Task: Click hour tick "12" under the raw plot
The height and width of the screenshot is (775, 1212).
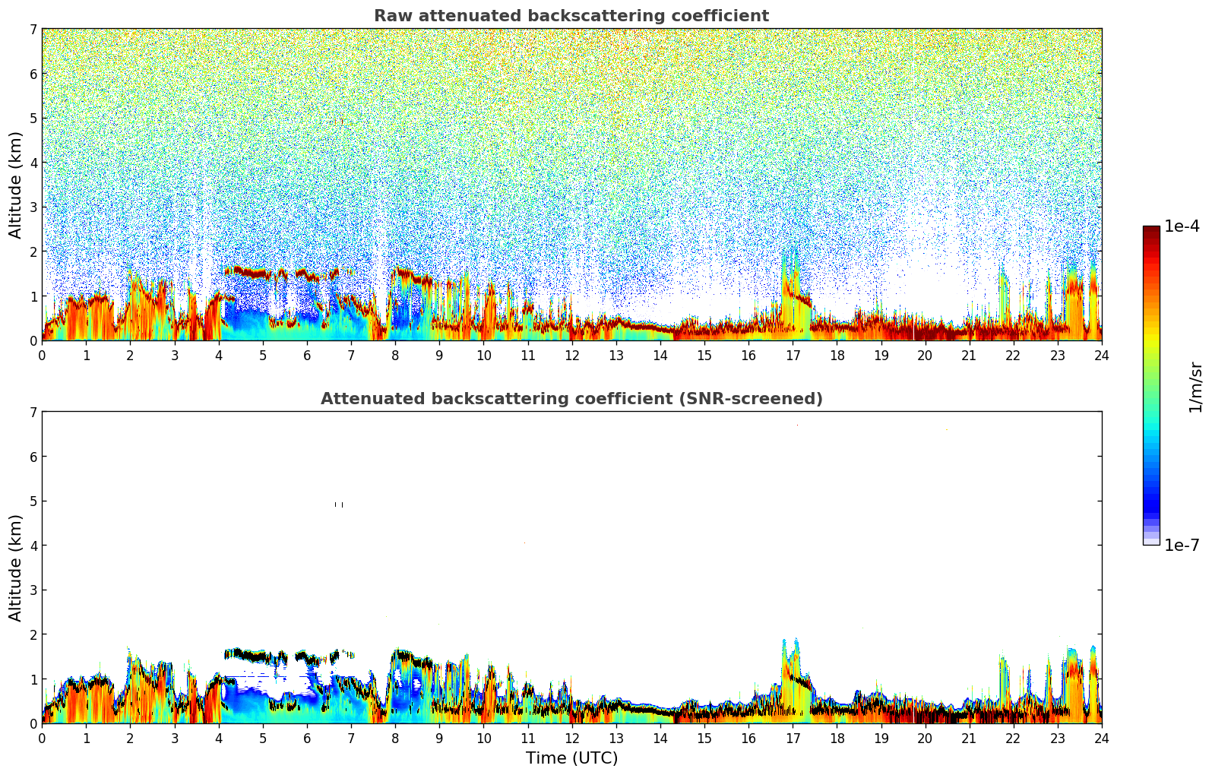Action: [x=571, y=355]
